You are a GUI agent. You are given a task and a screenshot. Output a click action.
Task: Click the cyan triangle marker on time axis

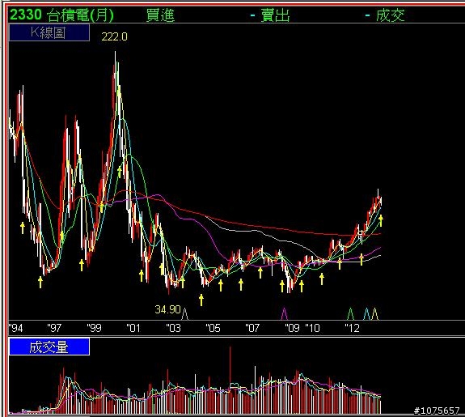pyautogui.click(x=366, y=313)
